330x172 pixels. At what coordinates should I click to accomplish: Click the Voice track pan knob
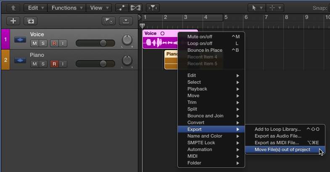pos(127,40)
